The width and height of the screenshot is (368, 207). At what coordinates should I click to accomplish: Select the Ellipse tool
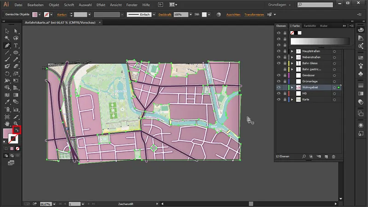pyautogui.click(x=16, y=53)
